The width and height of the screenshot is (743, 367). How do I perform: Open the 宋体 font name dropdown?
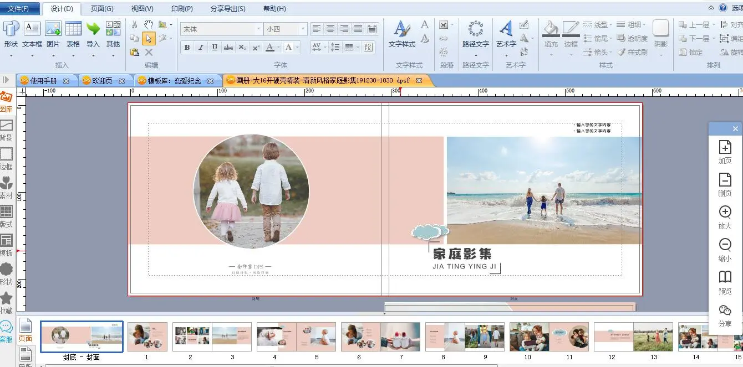pyautogui.click(x=258, y=29)
